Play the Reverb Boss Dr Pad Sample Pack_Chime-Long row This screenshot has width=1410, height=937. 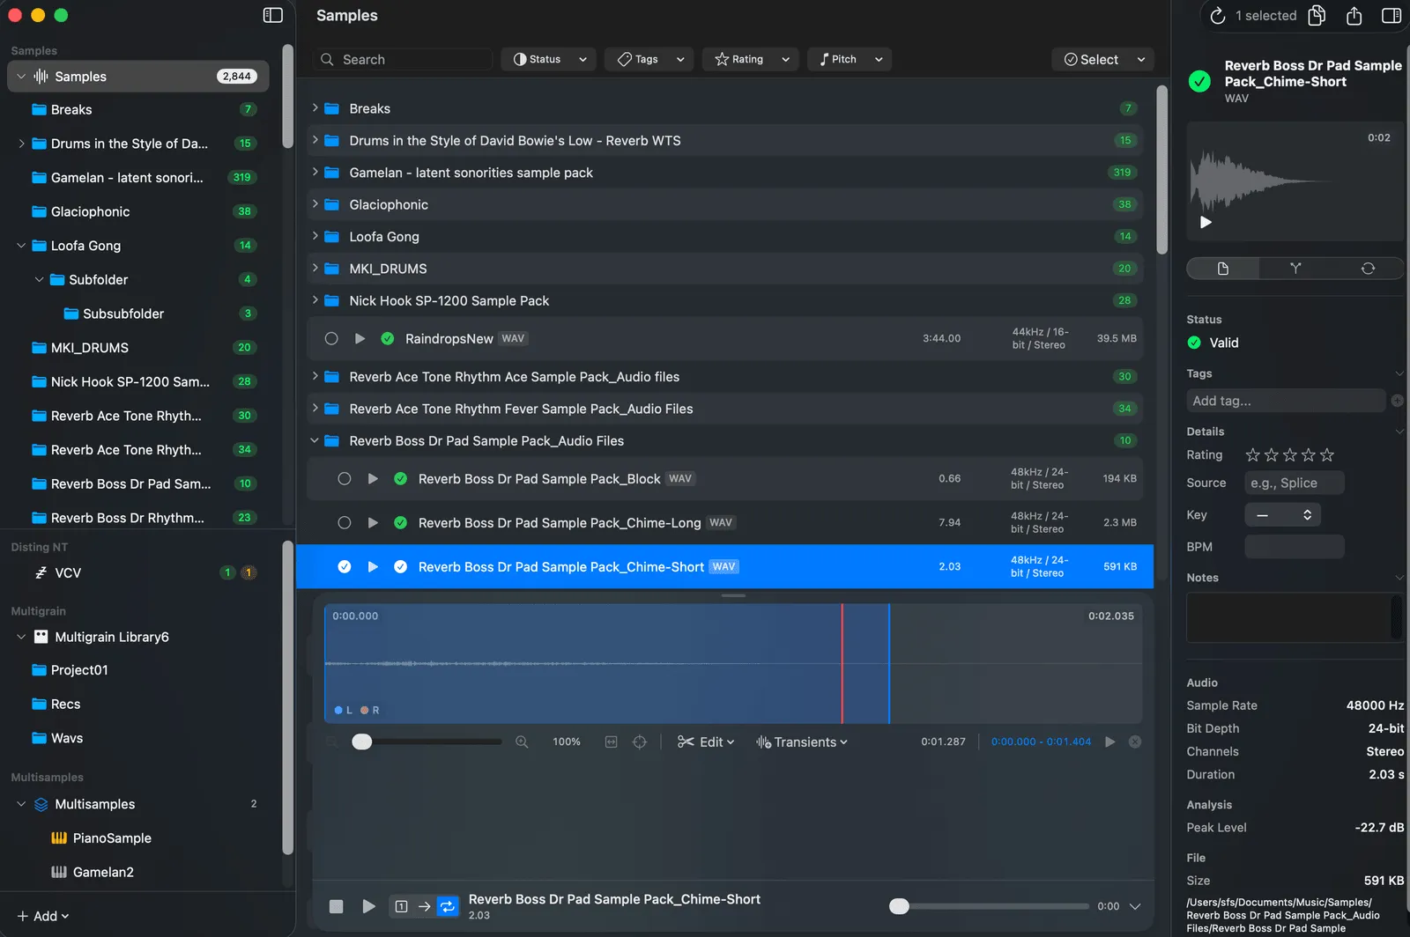tap(373, 522)
